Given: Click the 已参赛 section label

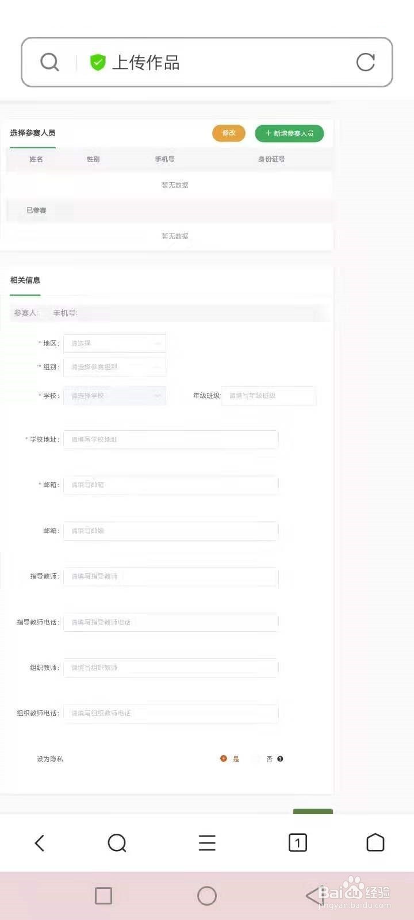Looking at the screenshot, I should pyautogui.click(x=36, y=210).
